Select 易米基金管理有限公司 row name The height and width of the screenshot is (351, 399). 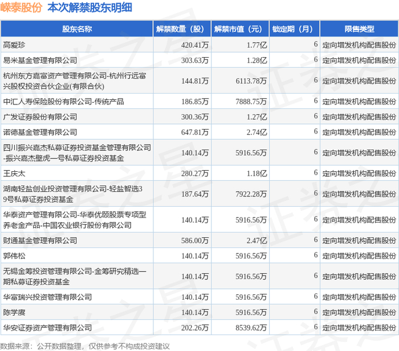pyautogui.click(x=40, y=60)
